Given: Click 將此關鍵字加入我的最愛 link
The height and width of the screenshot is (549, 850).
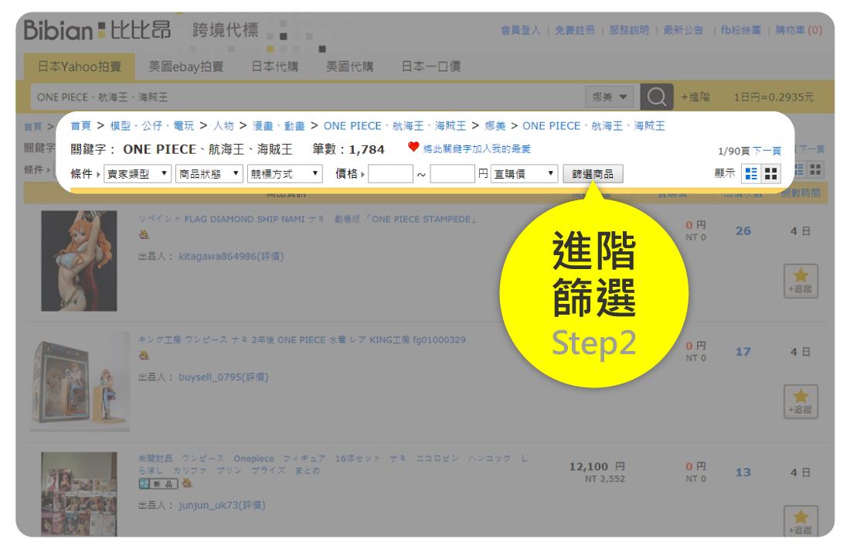Looking at the screenshot, I should point(477,148).
